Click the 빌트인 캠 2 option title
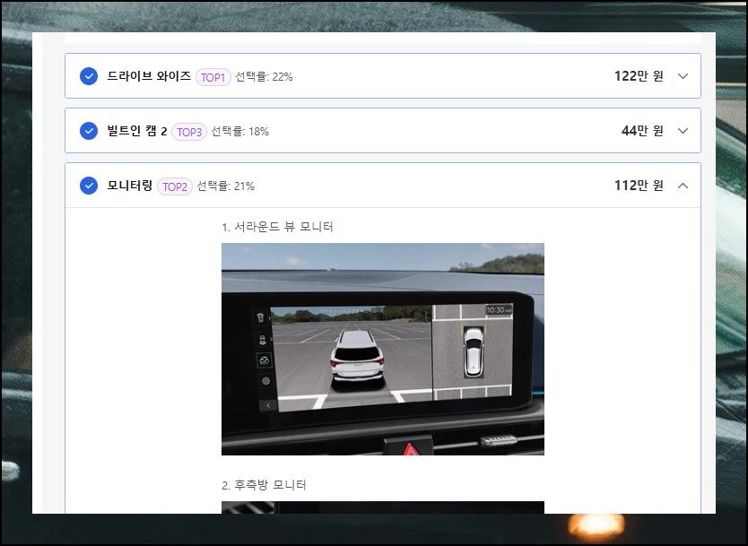Screen dimensions: 748x546 (137, 131)
